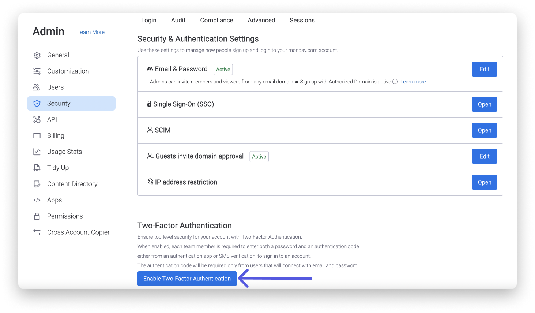Open Single Sign-On settings

[484, 104]
